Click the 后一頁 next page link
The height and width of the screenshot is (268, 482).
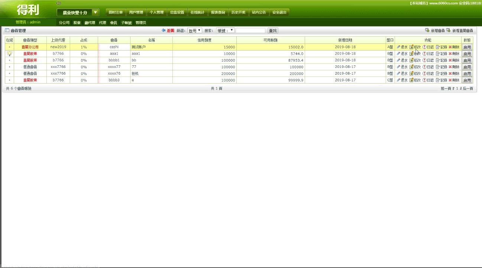pyautogui.click(x=468, y=89)
